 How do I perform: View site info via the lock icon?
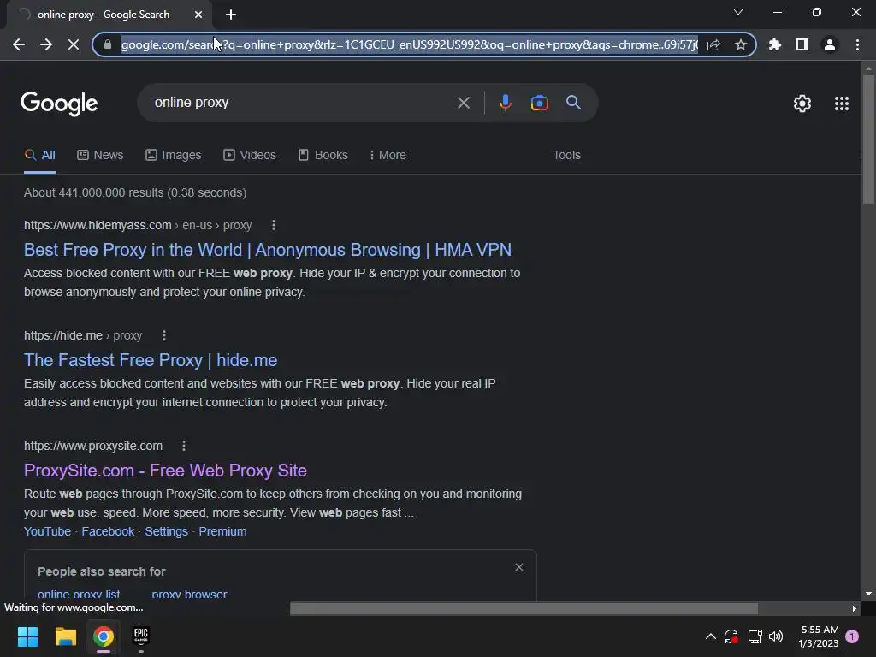pyautogui.click(x=108, y=44)
